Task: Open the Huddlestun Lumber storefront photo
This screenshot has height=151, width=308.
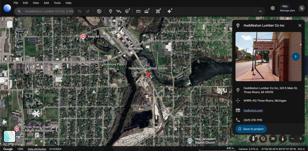Action: pyautogui.click(x=268, y=57)
